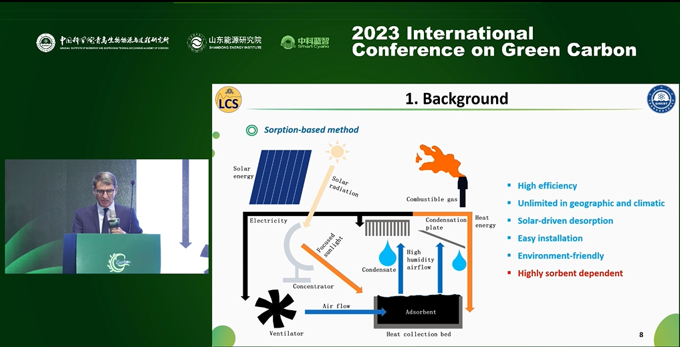Click the 'Electricity' label
This screenshot has height=347, width=680.
[268, 221]
